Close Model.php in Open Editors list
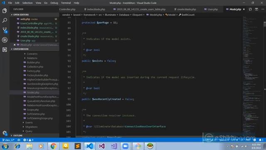266x150 pixels. point(15,45)
